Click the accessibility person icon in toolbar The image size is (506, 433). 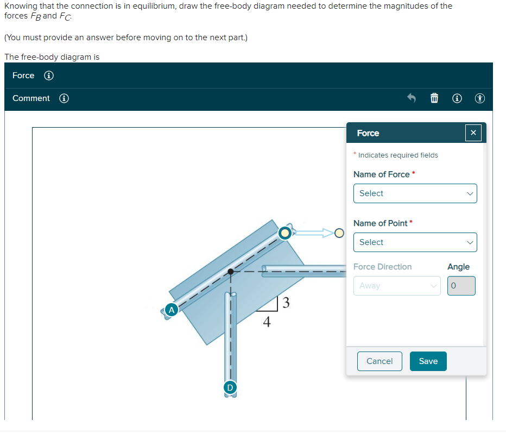point(479,98)
